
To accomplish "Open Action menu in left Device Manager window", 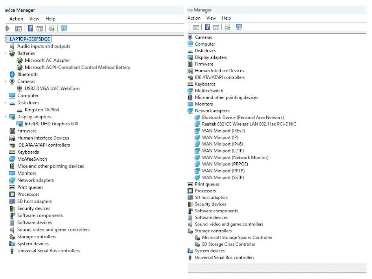I will click(x=16, y=19).
